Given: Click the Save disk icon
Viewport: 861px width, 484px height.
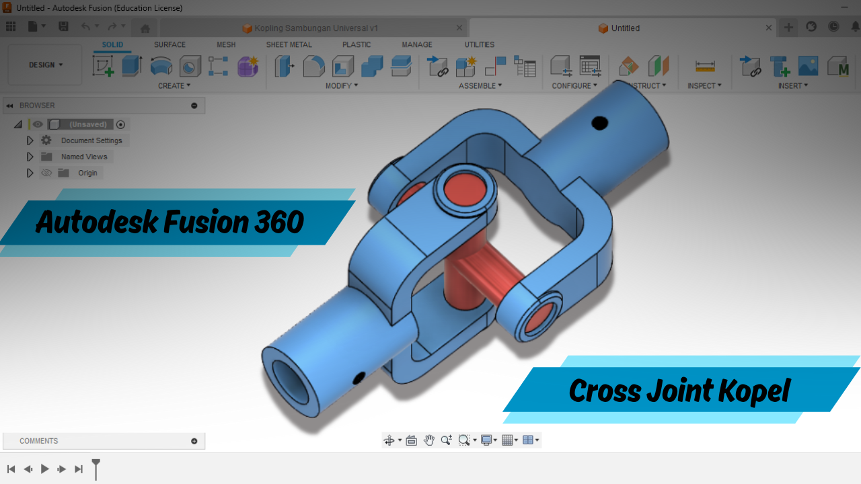Looking at the screenshot, I should pos(63,27).
